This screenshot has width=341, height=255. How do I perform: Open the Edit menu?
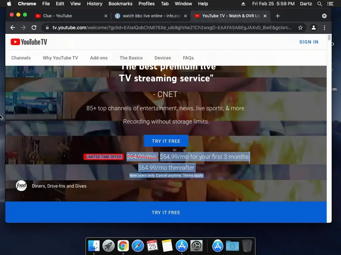(60, 4)
